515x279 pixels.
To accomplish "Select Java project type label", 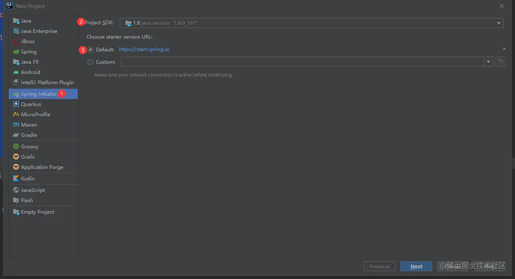I will tap(26, 21).
